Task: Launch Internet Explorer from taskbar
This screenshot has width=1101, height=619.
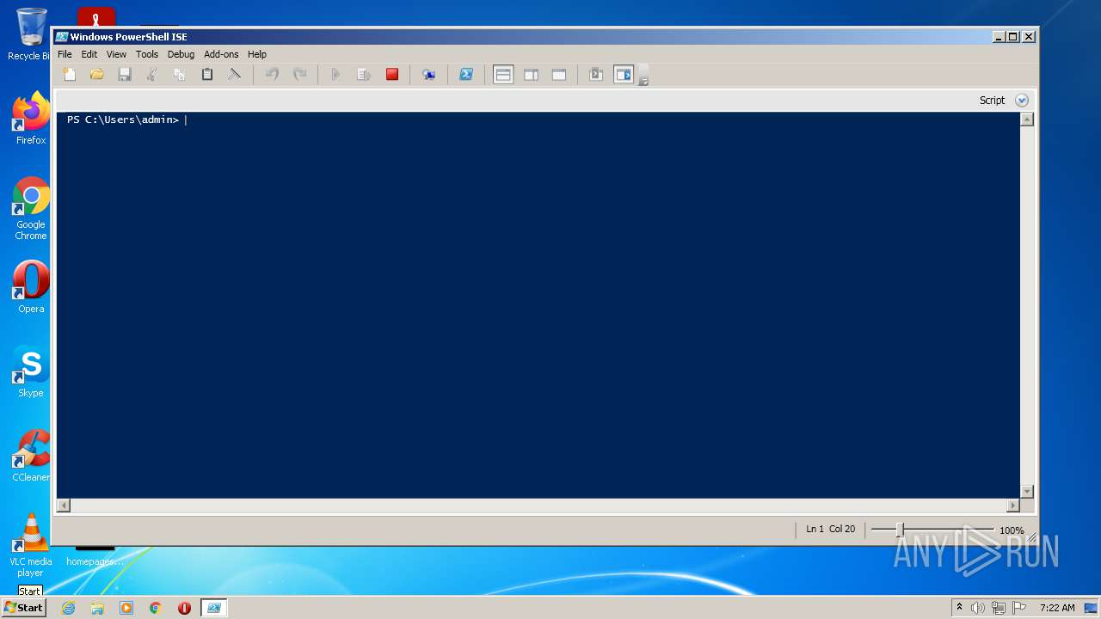Action: tap(68, 608)
